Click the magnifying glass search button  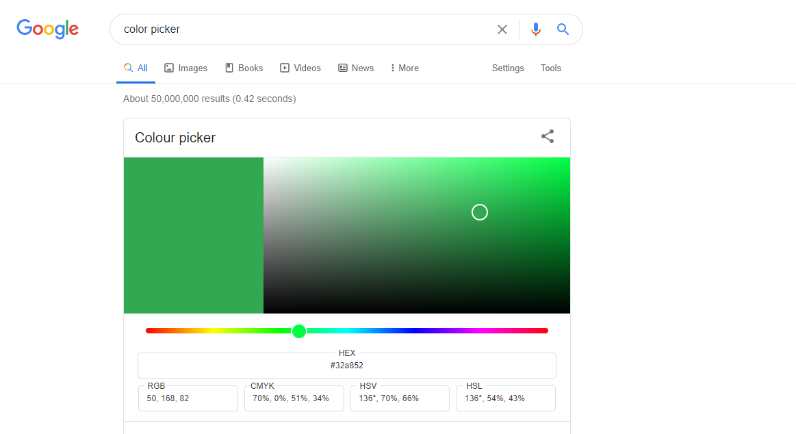pos(563,29)
